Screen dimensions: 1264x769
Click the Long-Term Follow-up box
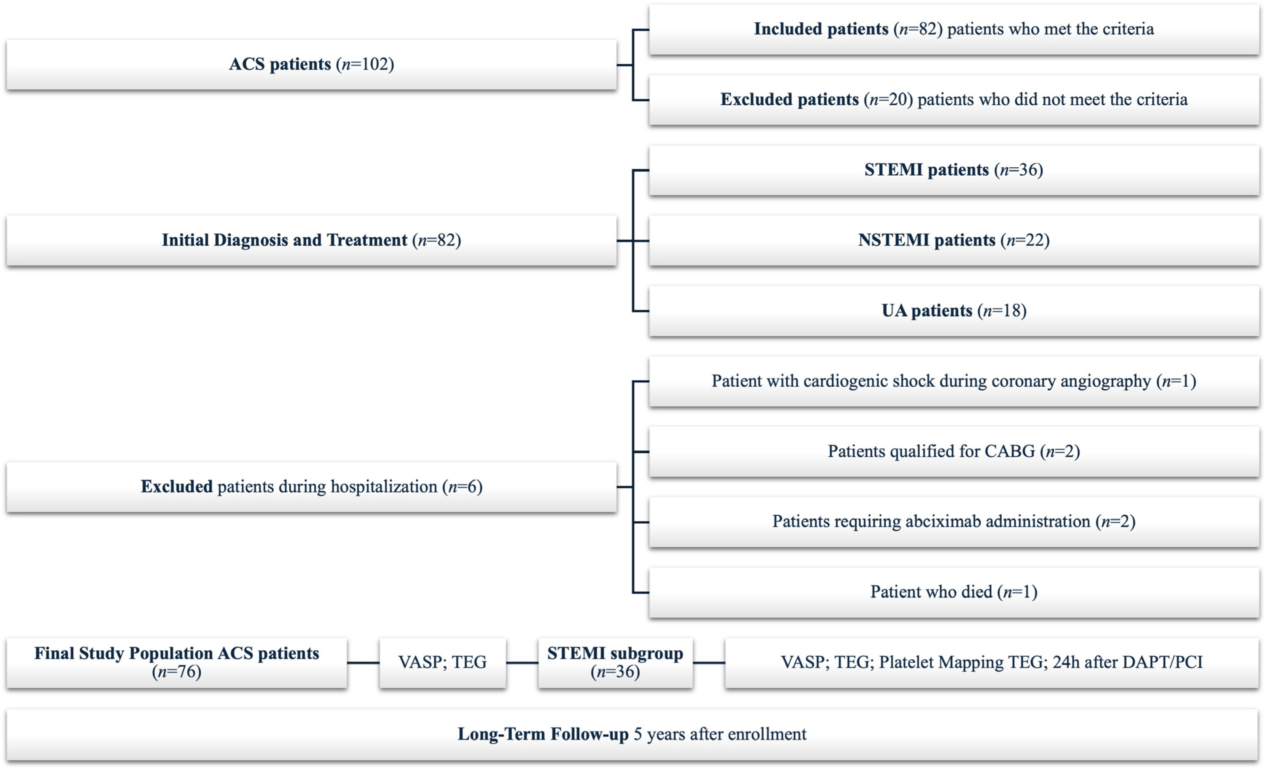(x=632, y=734)
